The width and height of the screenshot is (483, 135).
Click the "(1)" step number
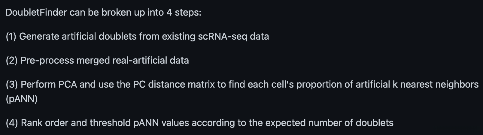[11, 37]
